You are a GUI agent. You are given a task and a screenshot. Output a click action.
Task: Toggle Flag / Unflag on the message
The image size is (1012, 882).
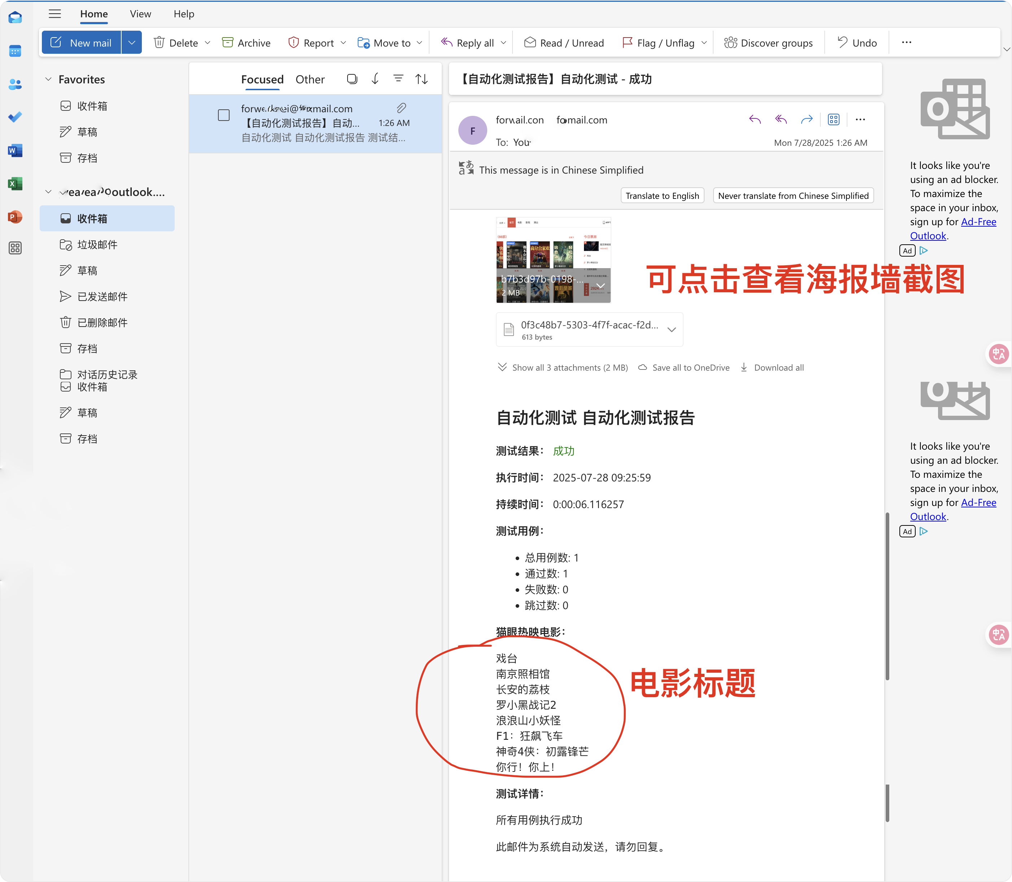pyautogui.click(x=659, y=43)
